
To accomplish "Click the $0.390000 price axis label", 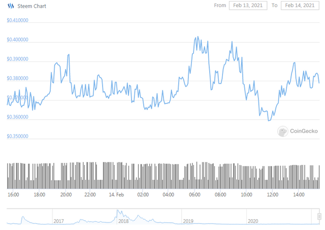I will (17, 59).
